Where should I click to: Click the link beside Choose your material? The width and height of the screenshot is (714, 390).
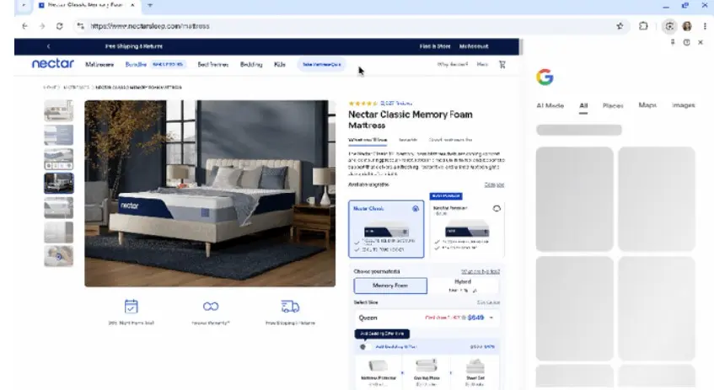pyautogui.click(x=480, y=272)
